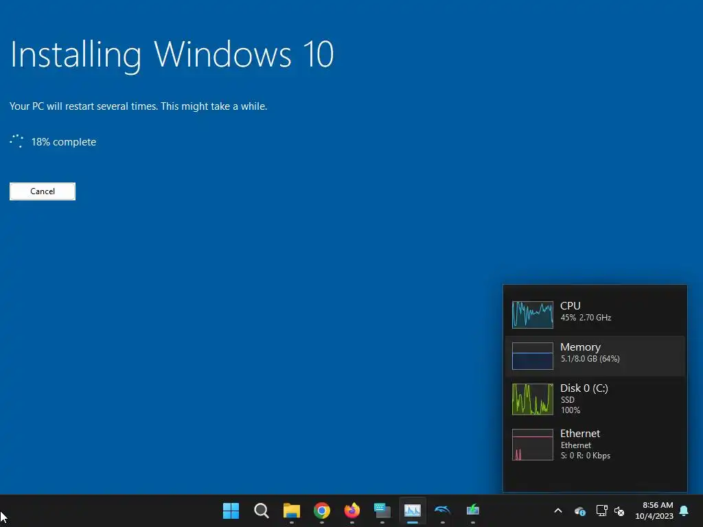Click the CPU label text
Image resolution: width=703 pixels, height=527 pixels.
pos(571,305)
